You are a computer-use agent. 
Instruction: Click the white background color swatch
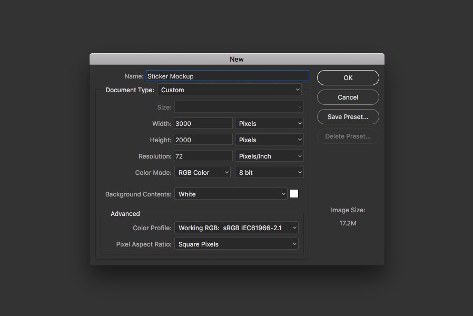point(294,194)
